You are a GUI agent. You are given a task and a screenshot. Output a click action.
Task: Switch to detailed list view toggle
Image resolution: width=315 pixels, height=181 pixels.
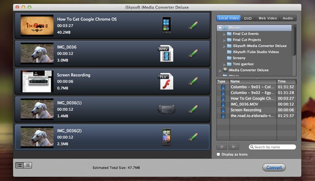[x=28, y=165]
